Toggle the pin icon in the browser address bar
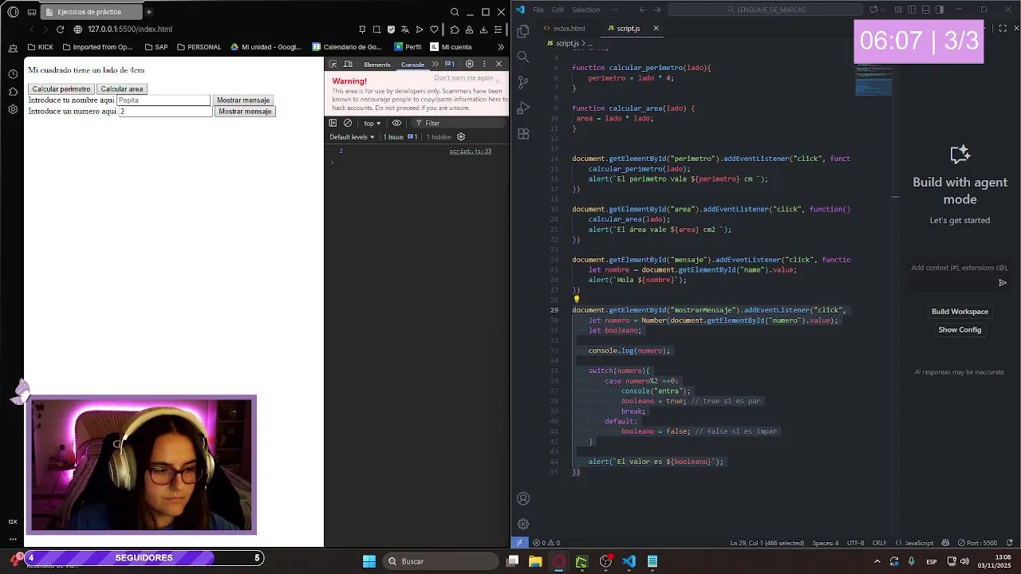This screenshot has height=574, width=1021. point(362,29)
